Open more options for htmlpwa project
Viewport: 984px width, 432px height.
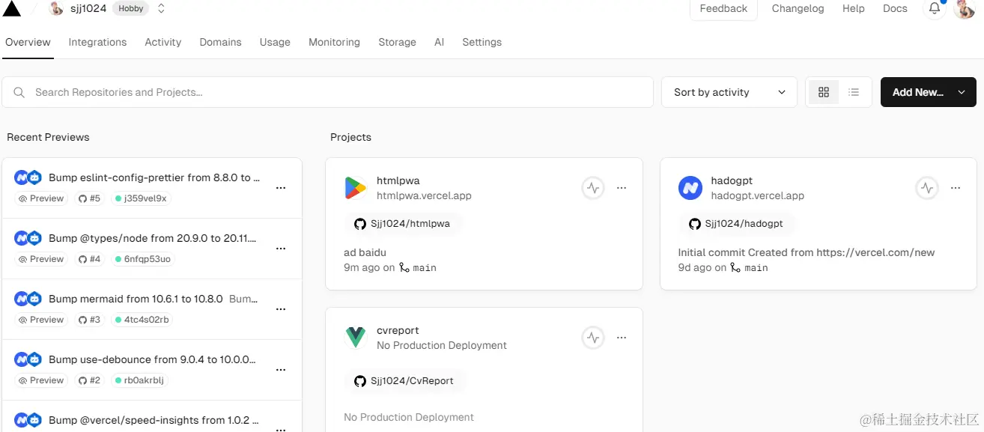[x=622, y=189]
